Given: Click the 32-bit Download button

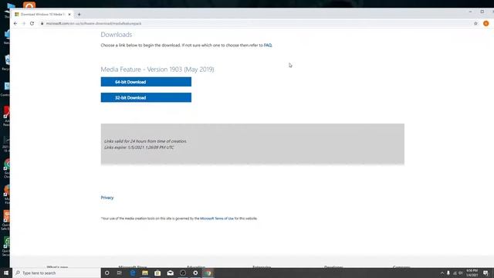Looking at the screenshot, I should 146,97.
